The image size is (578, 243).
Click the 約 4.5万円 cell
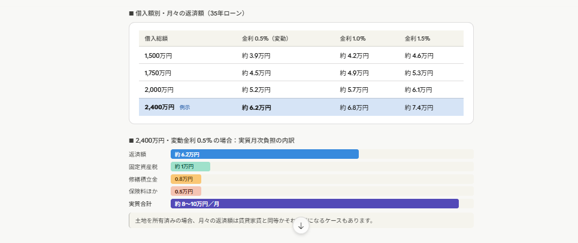tap(256, 73)
